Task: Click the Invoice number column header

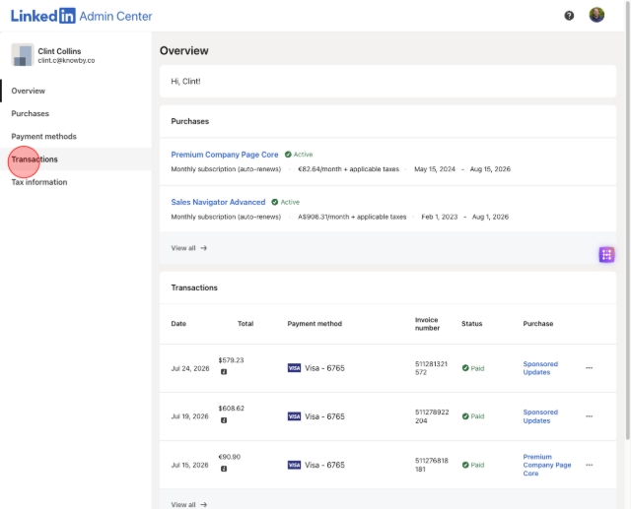Action: click(x=427, y=324)
